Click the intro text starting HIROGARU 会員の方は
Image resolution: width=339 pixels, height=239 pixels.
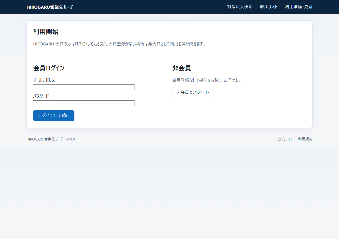tap(119, 44)
